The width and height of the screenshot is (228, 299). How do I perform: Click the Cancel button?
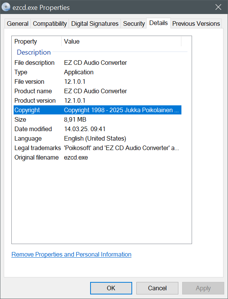[157, 288]
